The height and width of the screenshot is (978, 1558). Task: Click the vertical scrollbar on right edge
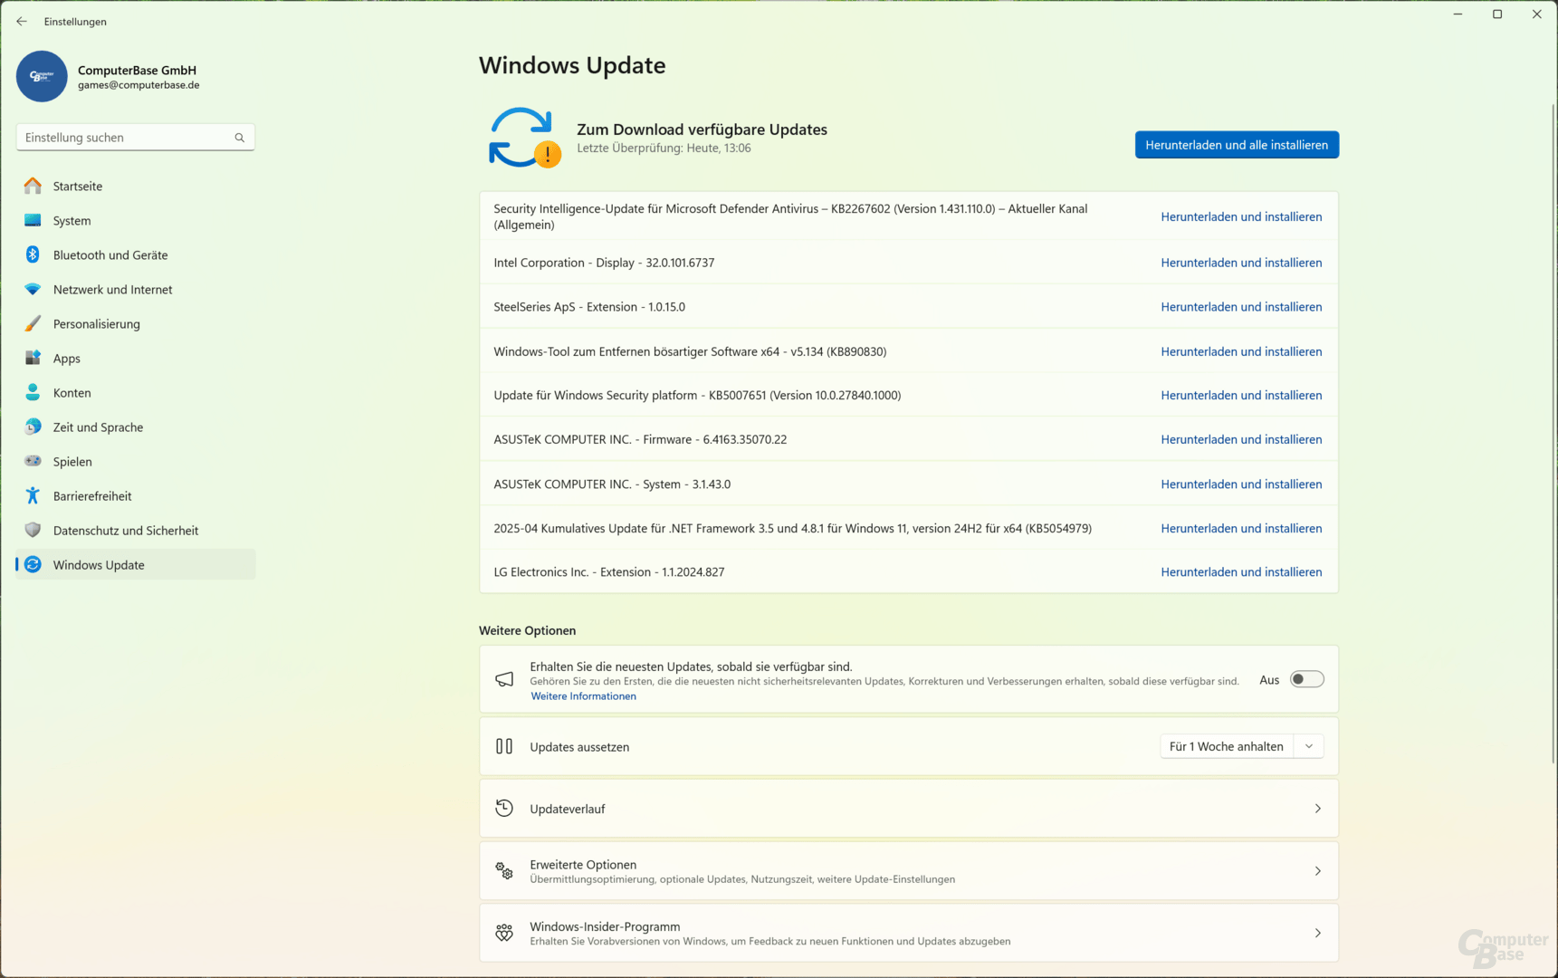1553,435
